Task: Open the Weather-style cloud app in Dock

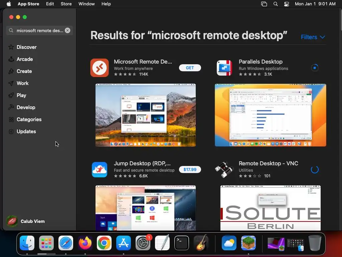Action: [x=229, y=243]
